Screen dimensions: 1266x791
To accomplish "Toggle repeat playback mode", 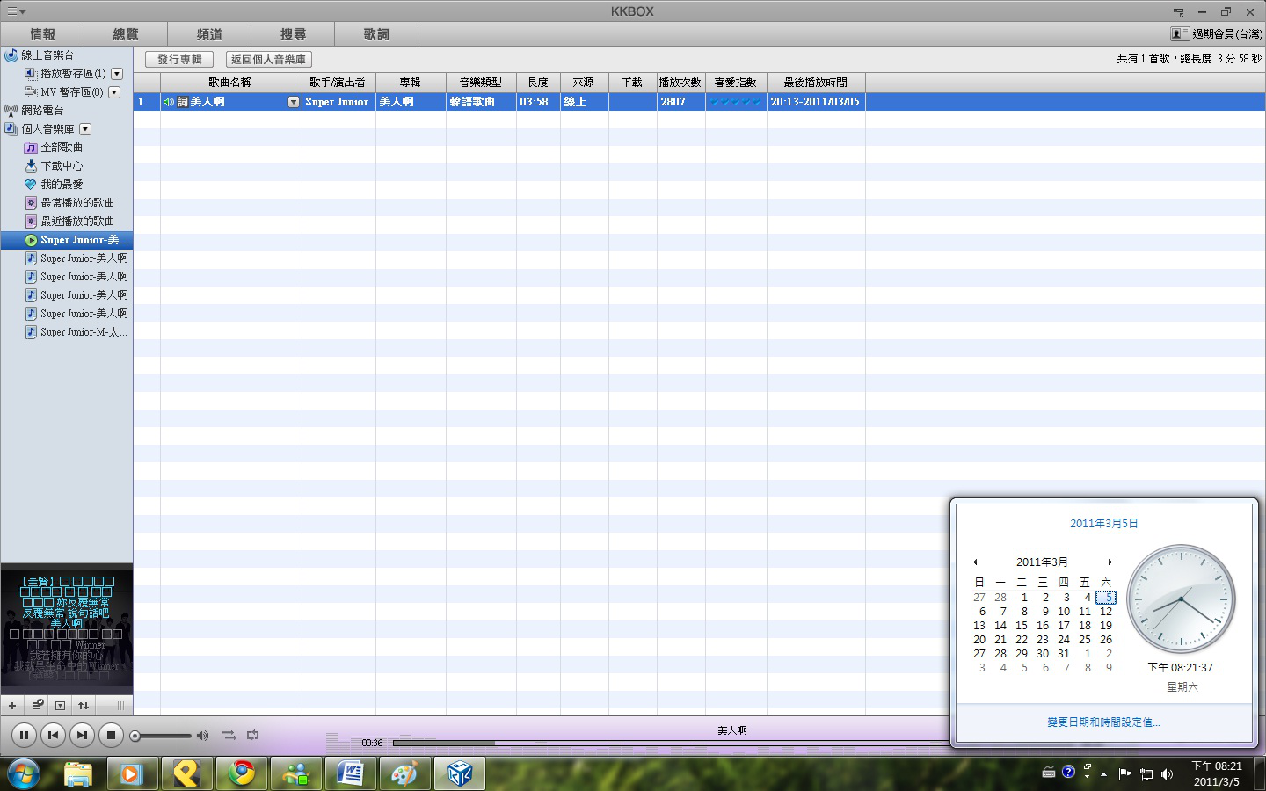I will point(253,735).
